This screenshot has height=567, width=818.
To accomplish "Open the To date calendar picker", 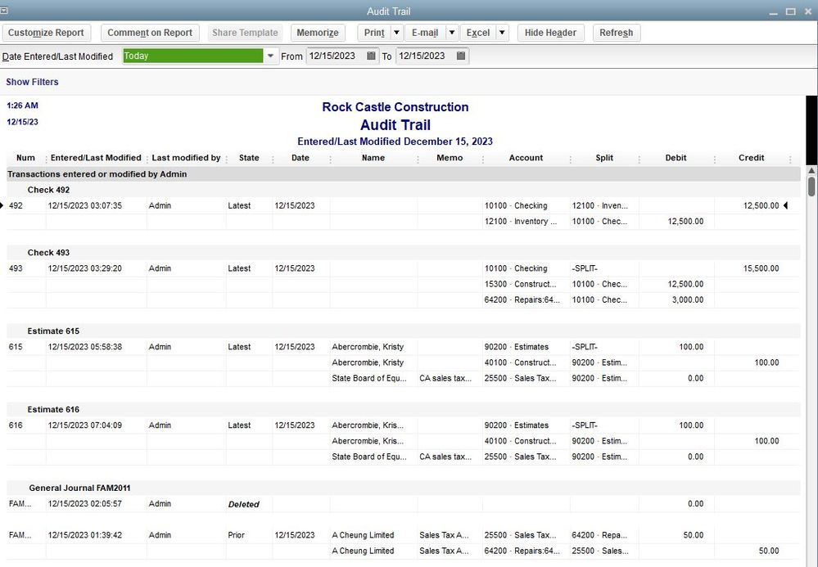I will click(x=461, y=56).
